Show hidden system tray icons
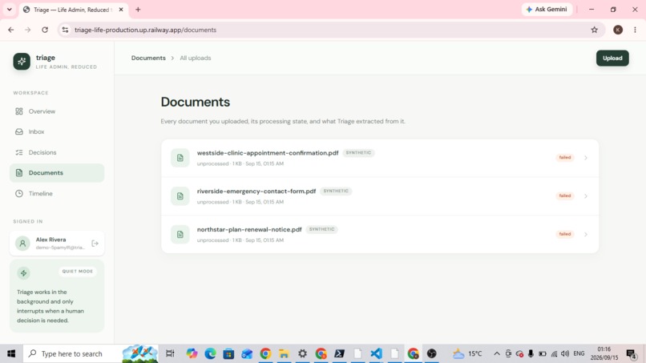646x363 pixels. [x=497, y=353]
